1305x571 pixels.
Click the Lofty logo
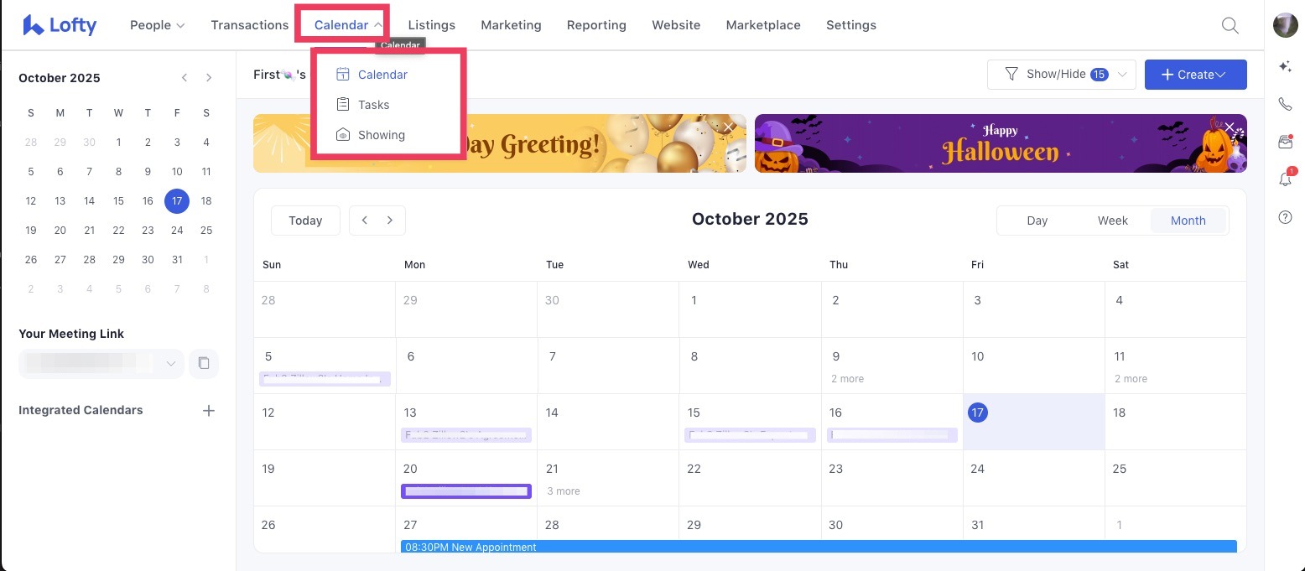coord(59,24)
